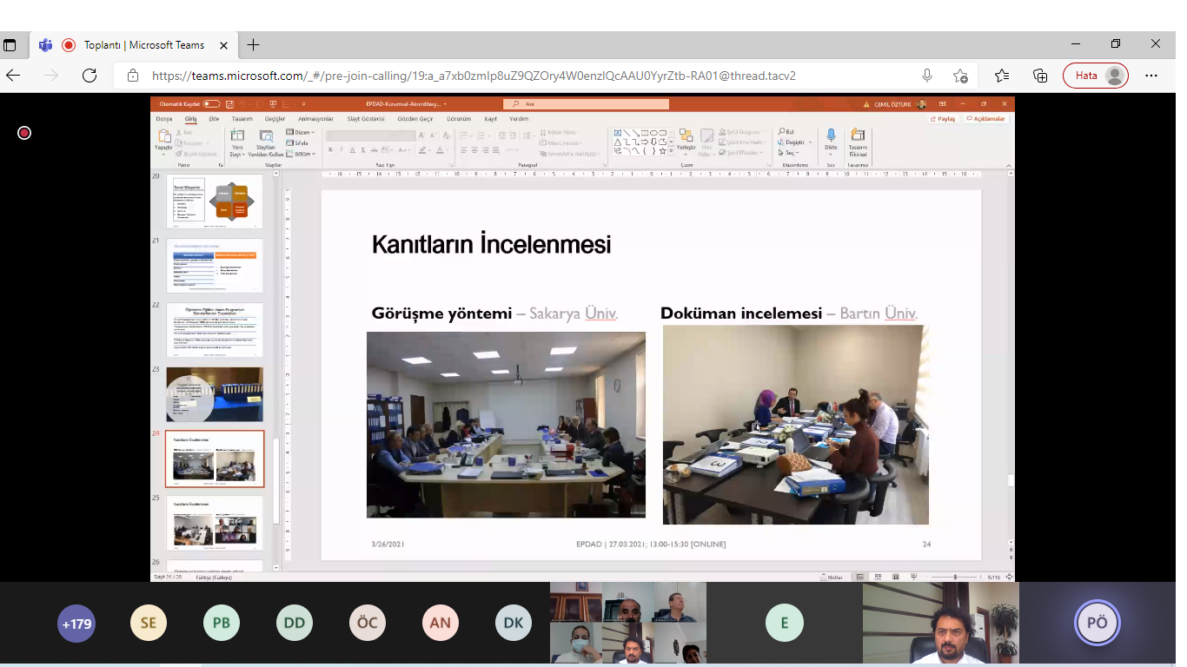Open Edge favorites star list icon
The image size is (1187, 667).
1002,76
